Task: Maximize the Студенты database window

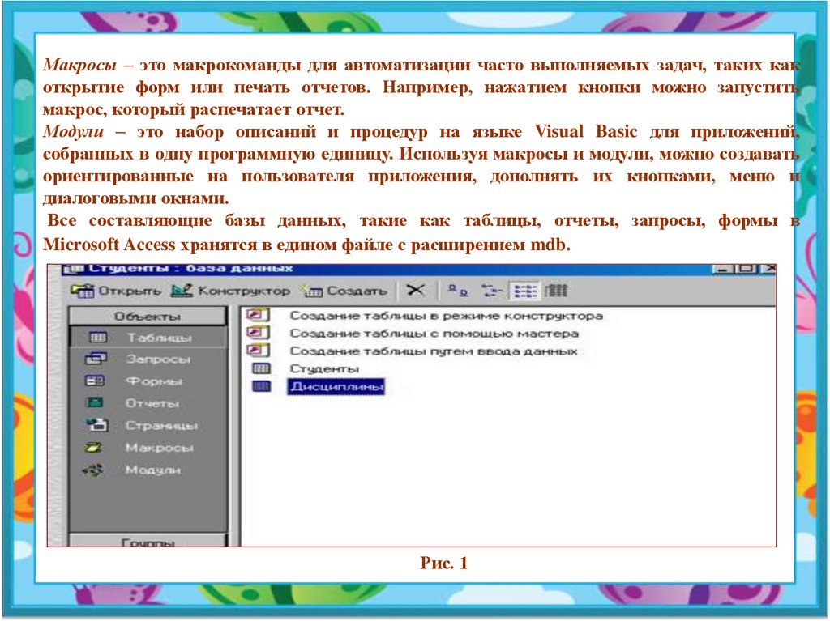Action: click(746, 269)
